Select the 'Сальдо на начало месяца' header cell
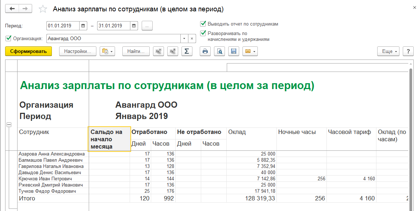417x211 pixels. point(110,139)
